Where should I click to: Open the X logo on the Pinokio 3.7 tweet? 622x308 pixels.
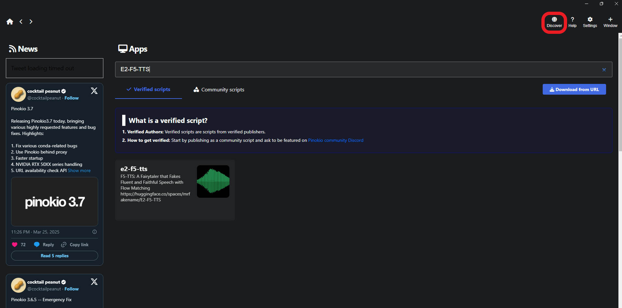(94, 91)
